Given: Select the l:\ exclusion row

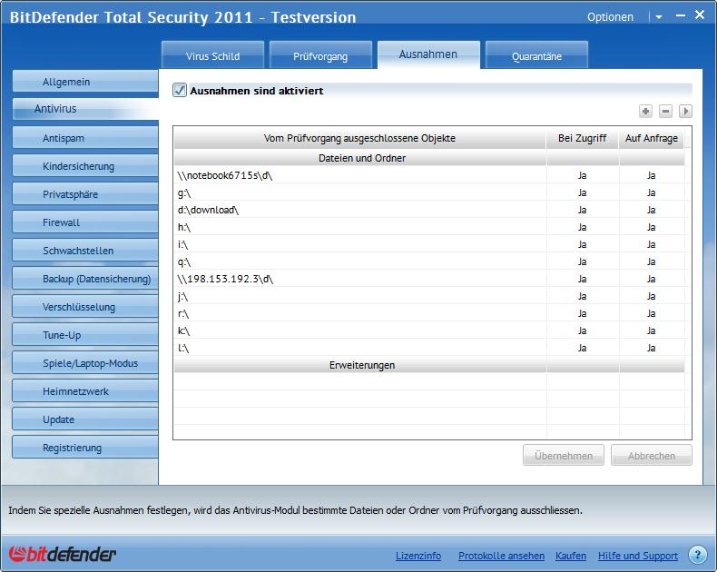Looking at the screenshot, I should click(x=429, y=348).
